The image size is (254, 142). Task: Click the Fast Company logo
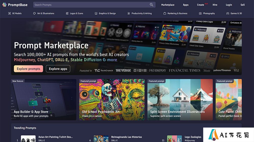[x=158, y=70]
